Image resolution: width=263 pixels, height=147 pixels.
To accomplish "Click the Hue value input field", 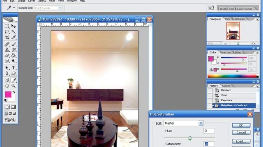I will (x=209, y=131).
